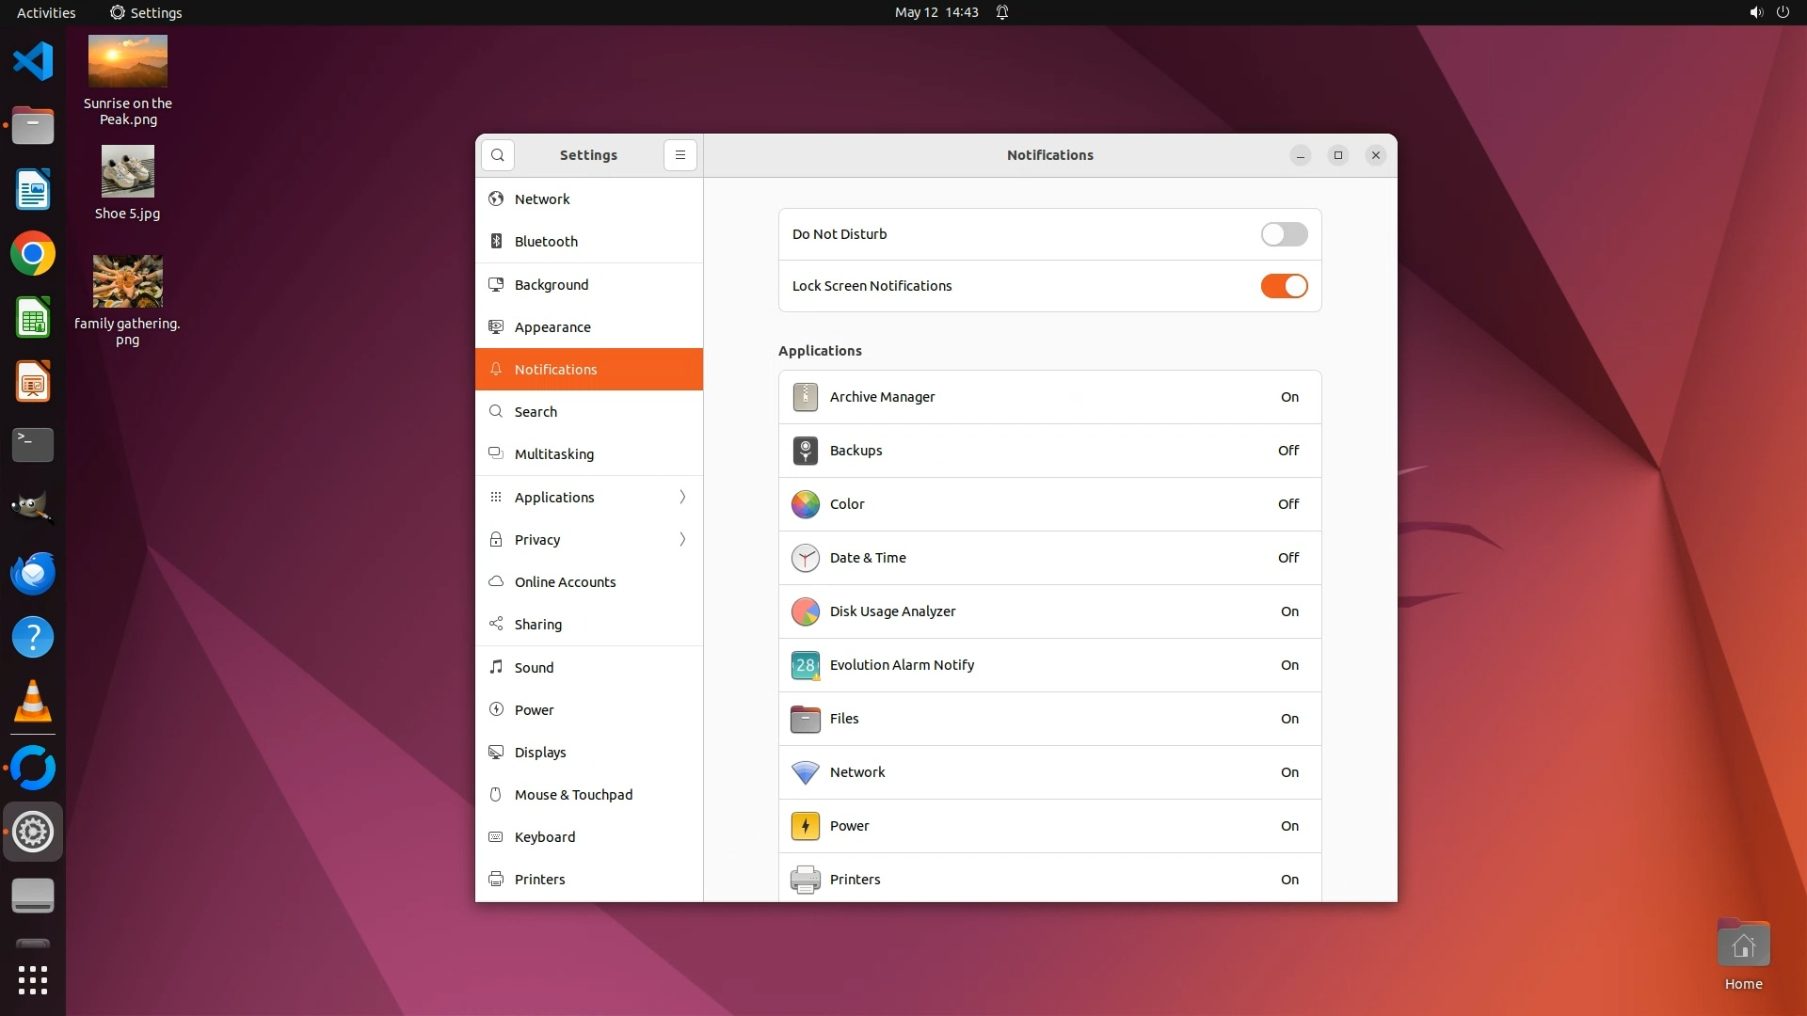1807x1016 pixels.
Task: Expand the Privacy sidebar chevron
Action: 682,539
